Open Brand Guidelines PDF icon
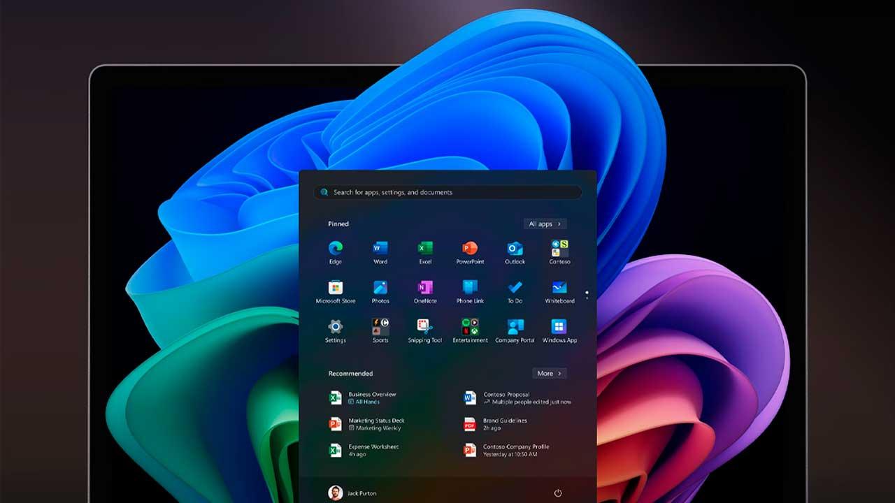The width and height of the screenshot is (895, 503). pyautogui.click(x=470, y=424)
